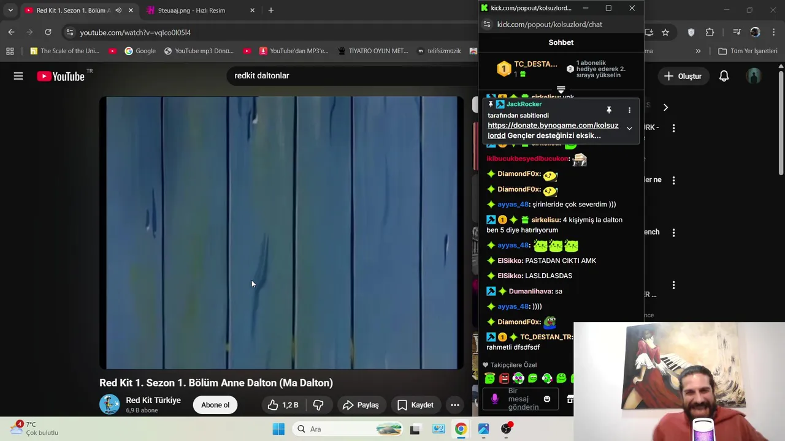Click username sirkelisu in chat

click(x=546, y=219)
